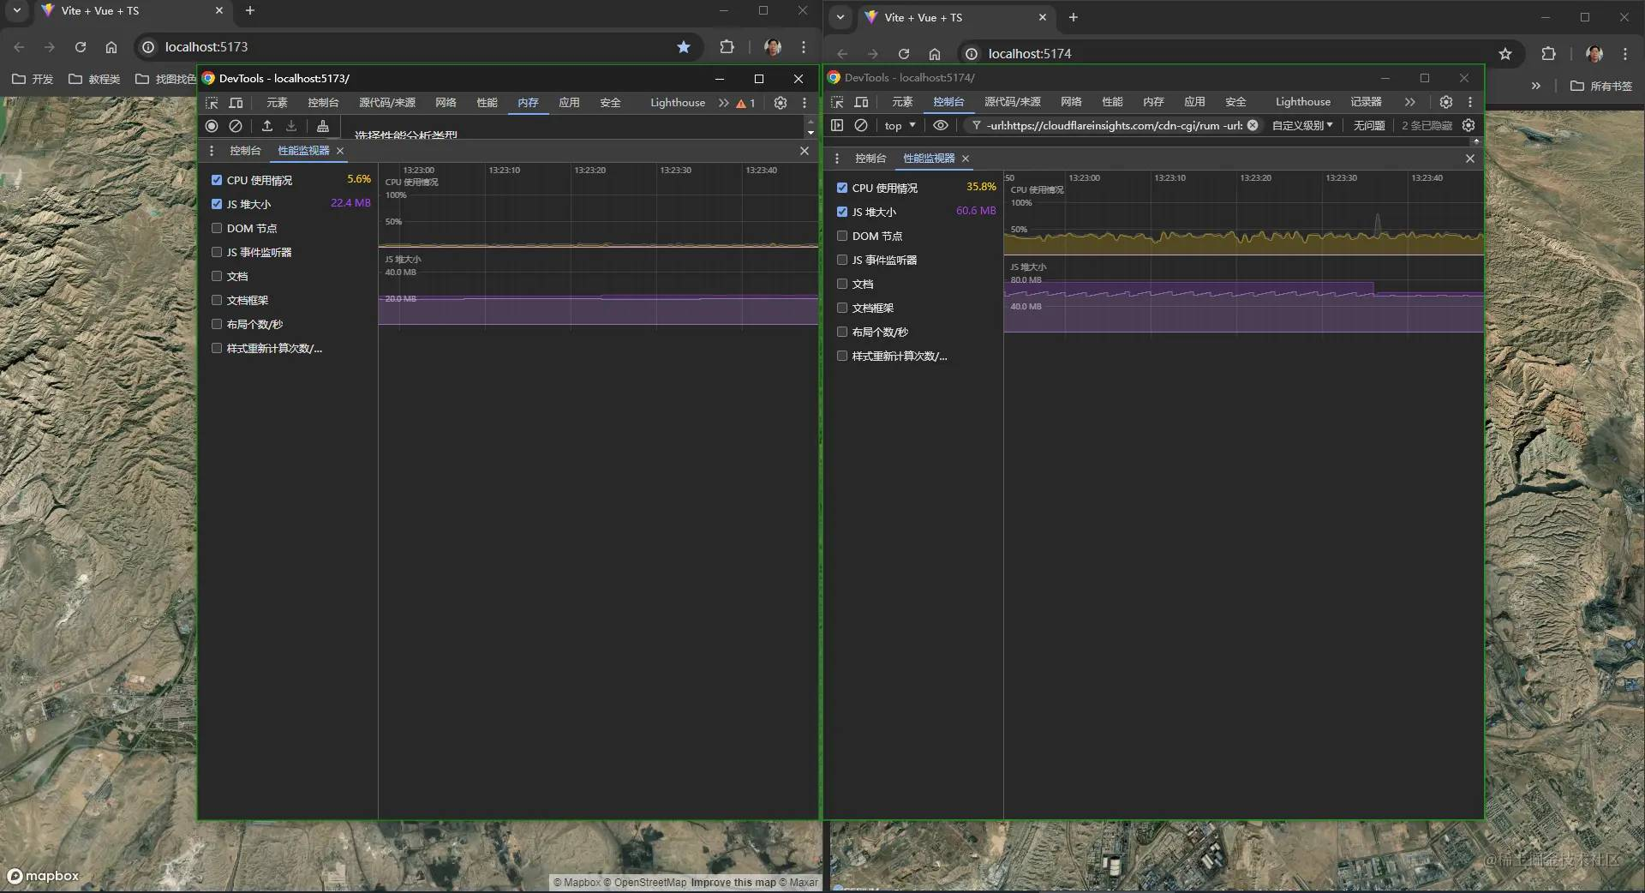
Task: Open 开发 bookmarks folder
Action: (33, 79)
